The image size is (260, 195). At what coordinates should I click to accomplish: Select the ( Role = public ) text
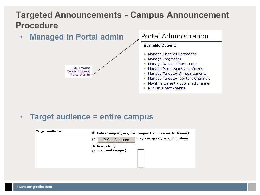pos(103,146)
